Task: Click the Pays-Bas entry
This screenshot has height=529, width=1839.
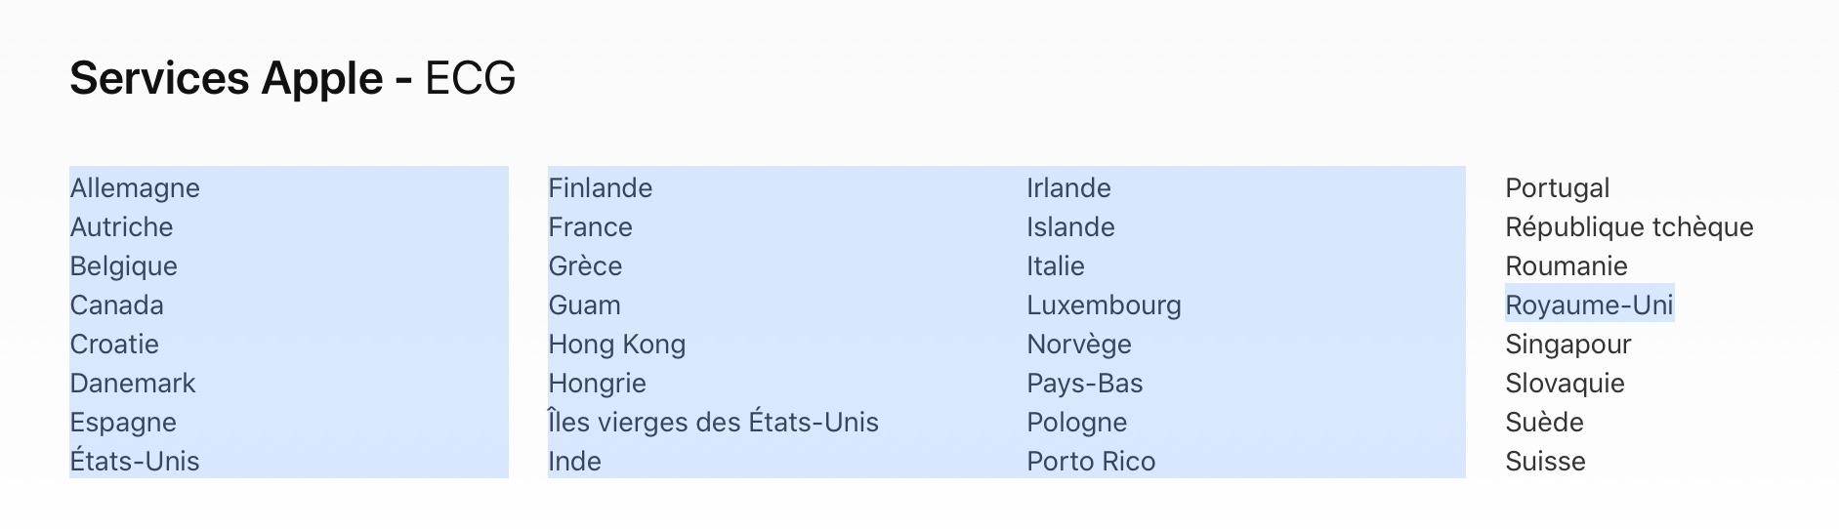Action: [1084, 383]
